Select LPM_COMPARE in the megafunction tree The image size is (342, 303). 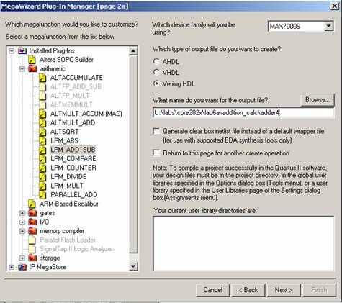73,159
